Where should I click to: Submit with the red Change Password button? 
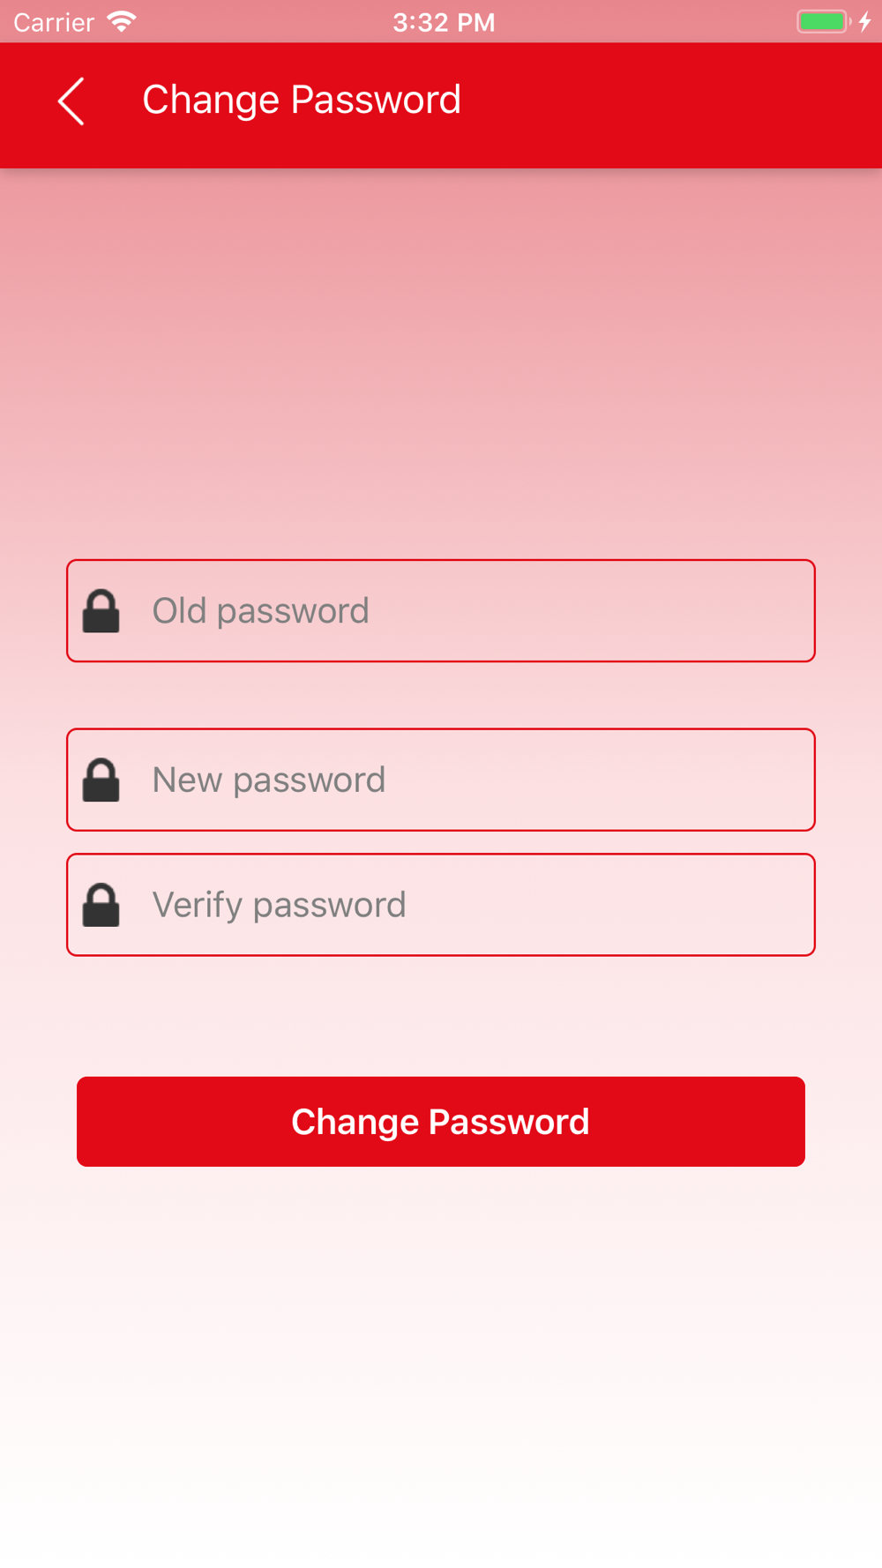click(x=441, y=1122)
